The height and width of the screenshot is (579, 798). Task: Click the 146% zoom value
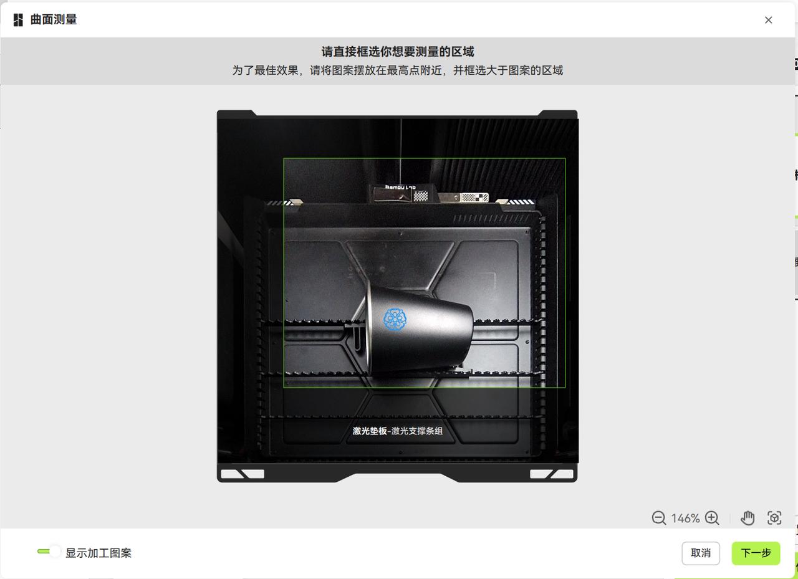click(685, 518)
